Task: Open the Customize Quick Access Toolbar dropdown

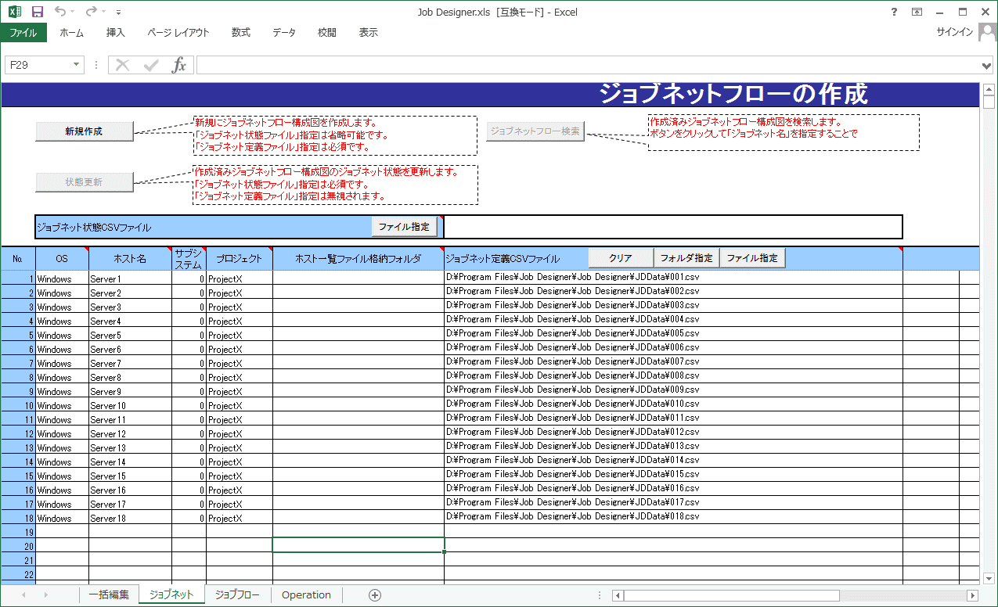Action: (118, 13)
